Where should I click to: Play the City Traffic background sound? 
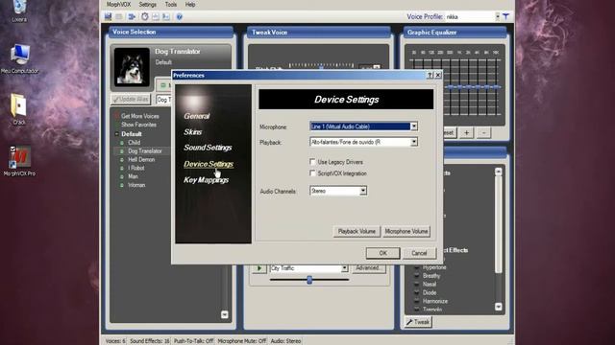(x=259, y=268)
